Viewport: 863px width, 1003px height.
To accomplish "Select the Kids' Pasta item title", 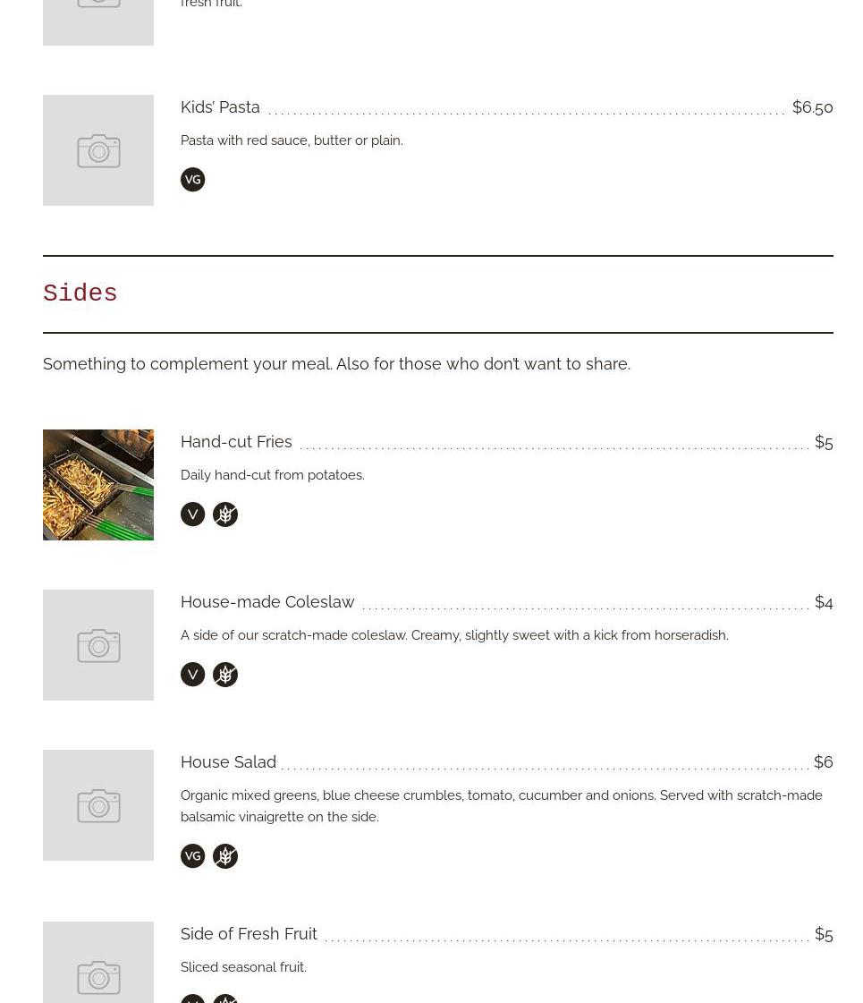I will click(220, 107).
